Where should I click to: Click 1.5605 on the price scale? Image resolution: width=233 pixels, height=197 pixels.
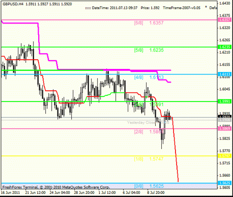[x=225, y=188]
